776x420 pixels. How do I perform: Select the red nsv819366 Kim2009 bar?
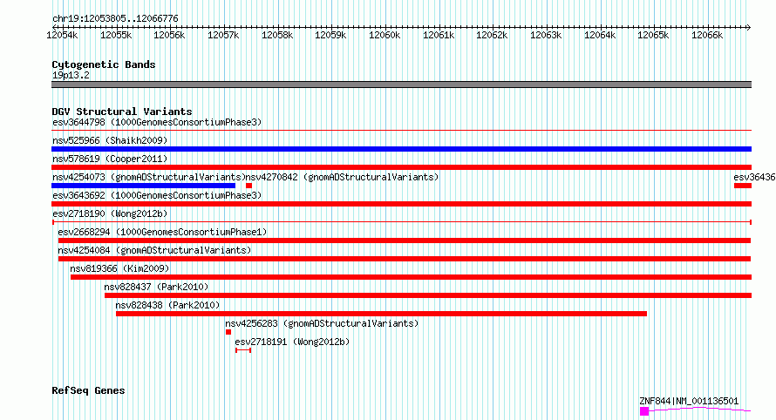(x=411, y=277)
